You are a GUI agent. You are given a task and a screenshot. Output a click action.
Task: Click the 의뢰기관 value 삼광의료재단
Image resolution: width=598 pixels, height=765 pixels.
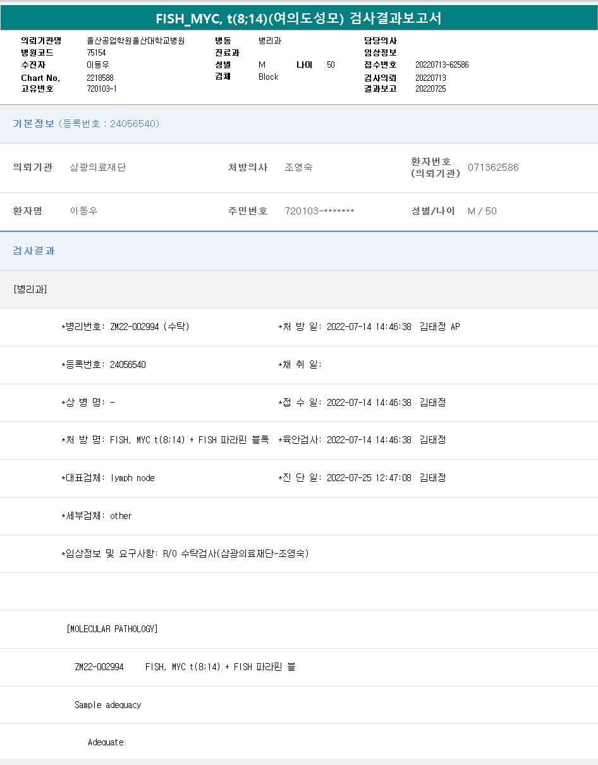(98, 168)
